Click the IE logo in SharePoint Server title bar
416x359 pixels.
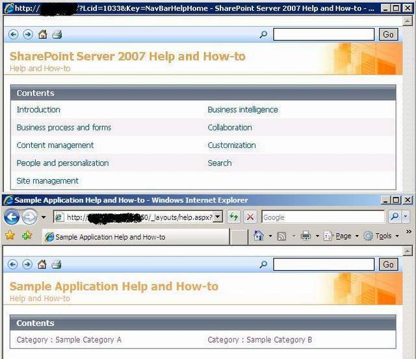click(x=8, y=8)
